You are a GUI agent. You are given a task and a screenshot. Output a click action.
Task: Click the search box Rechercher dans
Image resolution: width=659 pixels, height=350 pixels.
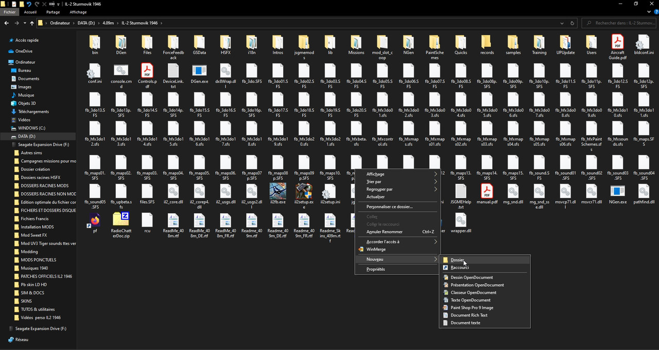point(620,23)
